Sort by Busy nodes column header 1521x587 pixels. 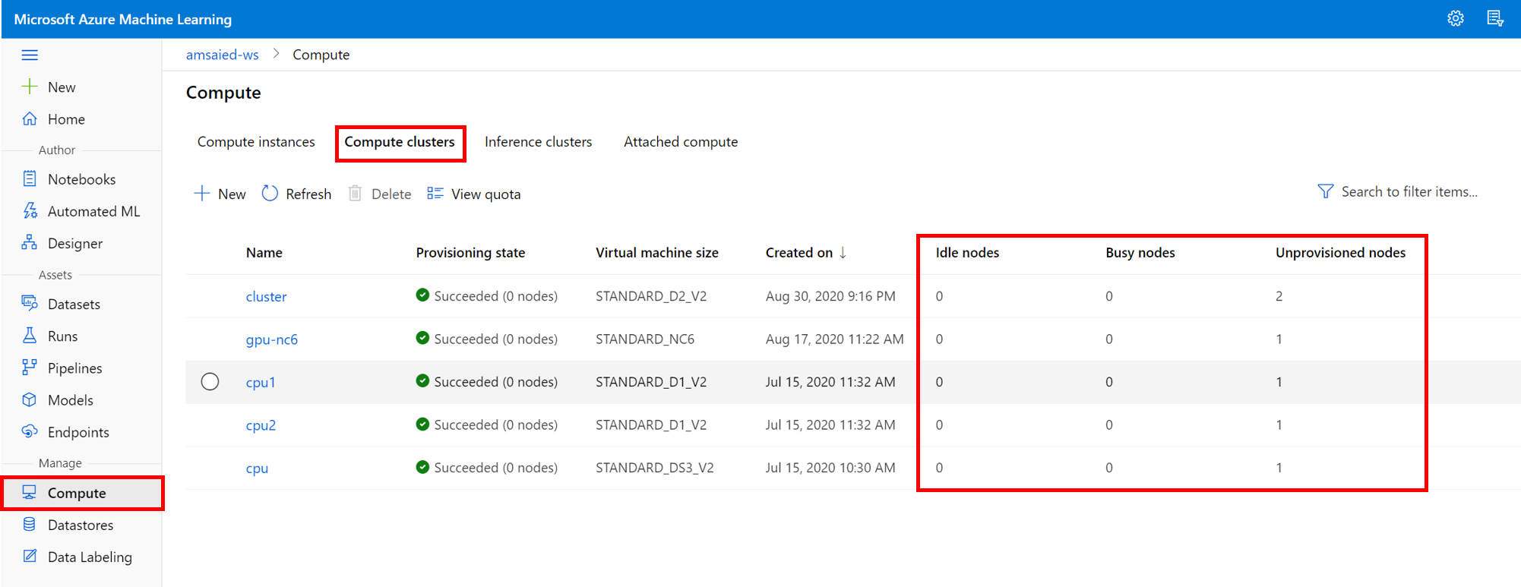(x=1140, y=252)
